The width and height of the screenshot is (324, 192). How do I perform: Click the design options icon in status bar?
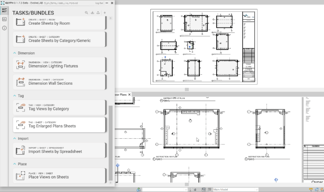pos(204,189)
